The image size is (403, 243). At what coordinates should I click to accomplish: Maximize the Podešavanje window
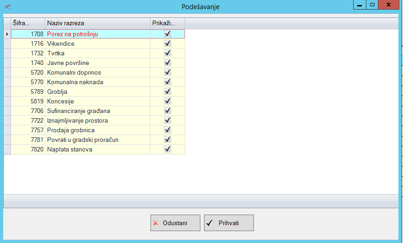click(372, 5)
